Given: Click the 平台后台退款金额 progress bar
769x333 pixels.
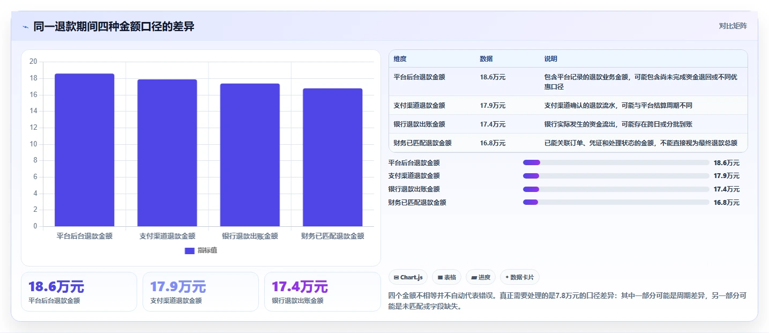Looking at the screenshot, I should pyautogui.click(x=616, y=162).
